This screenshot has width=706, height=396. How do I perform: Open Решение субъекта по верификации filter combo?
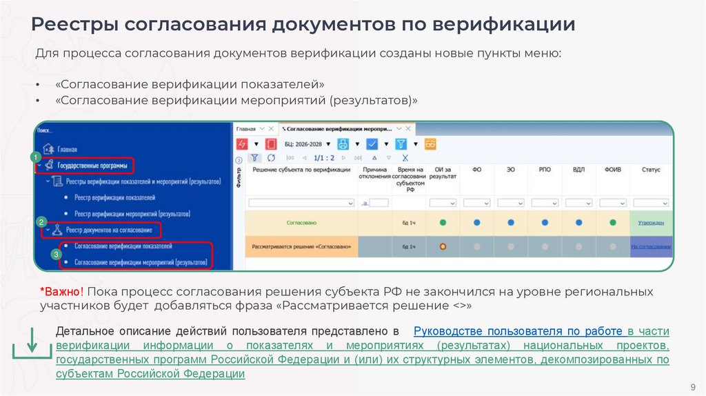point(302,204)
